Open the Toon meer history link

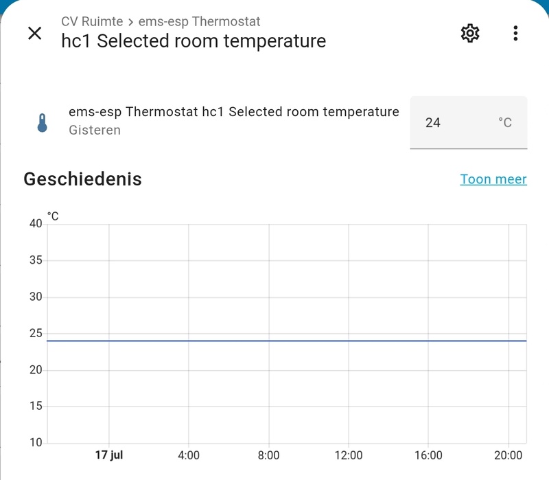(x=493, y=179)
